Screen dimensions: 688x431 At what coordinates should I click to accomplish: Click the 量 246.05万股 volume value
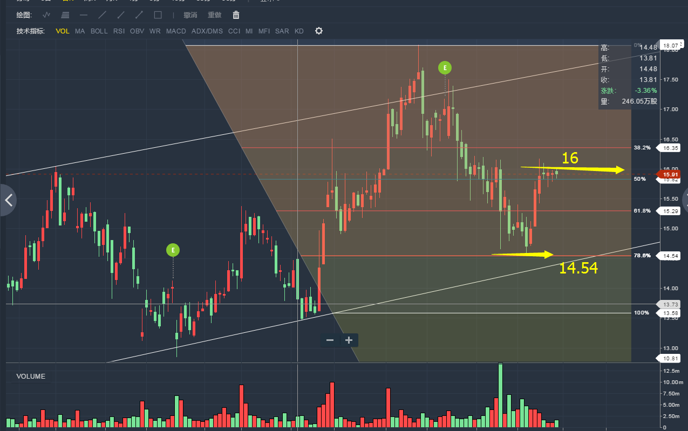[x=639, y=101]
